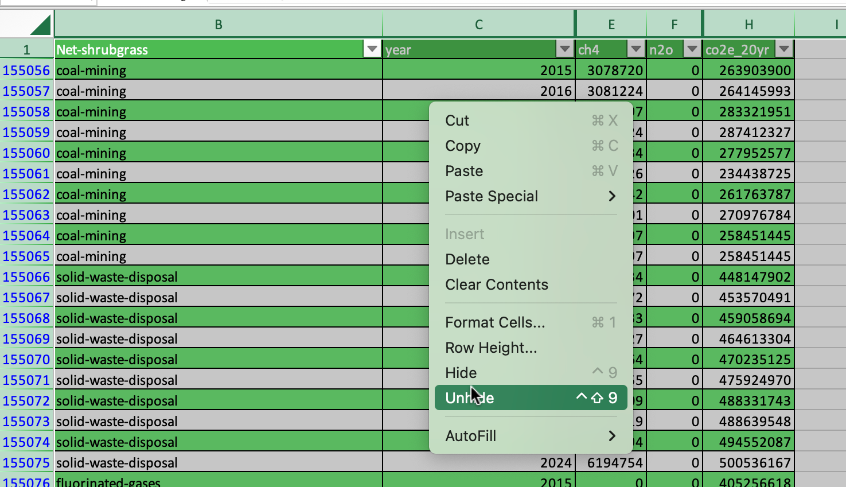The width and height of the screenshot is (846, 487).
Task: Open Format Cells dialog from menu
Action: [531, 322]
